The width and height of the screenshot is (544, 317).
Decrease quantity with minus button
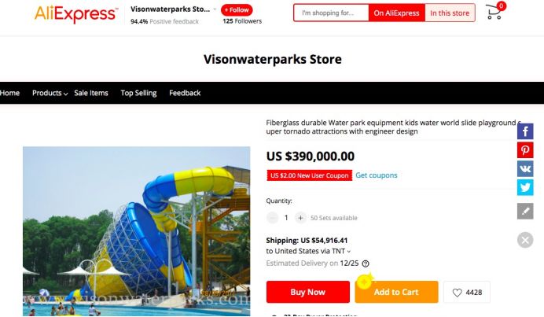point(272,218)
